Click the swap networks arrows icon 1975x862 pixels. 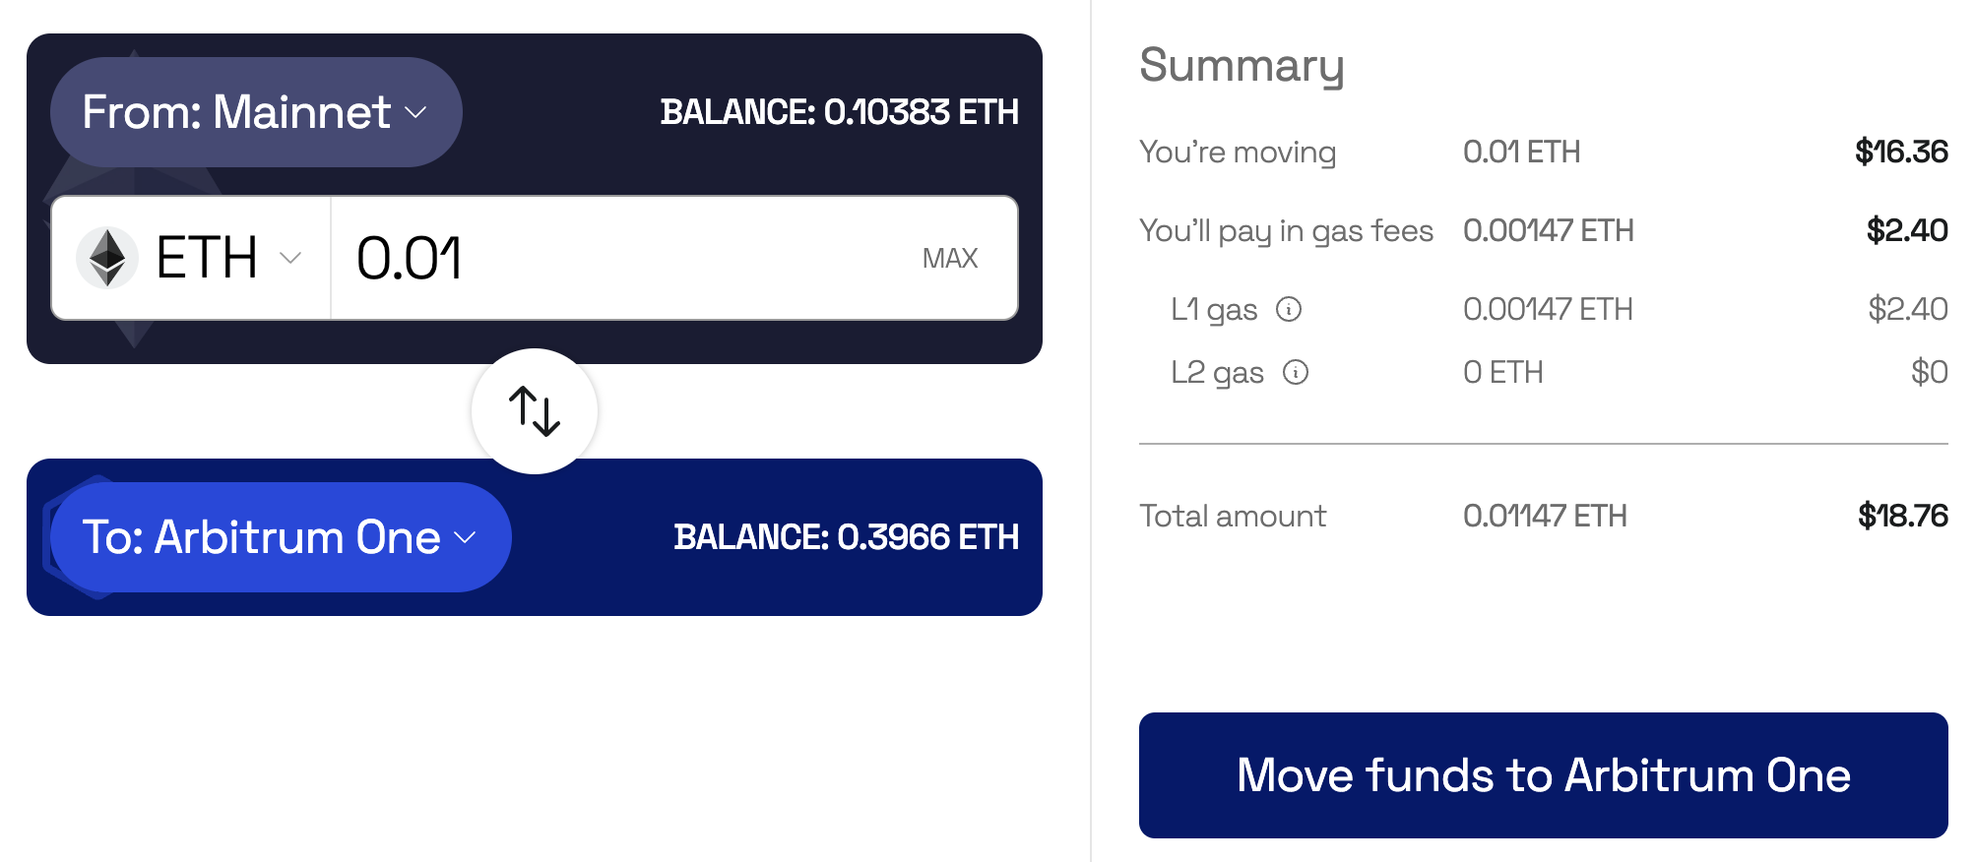pos(535,411)
